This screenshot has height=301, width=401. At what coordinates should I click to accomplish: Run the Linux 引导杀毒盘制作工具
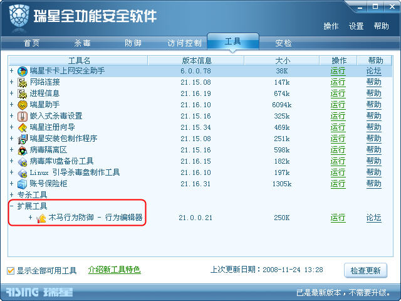click(x=338, y=173)
